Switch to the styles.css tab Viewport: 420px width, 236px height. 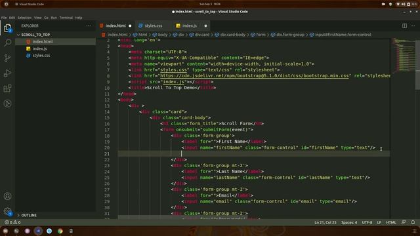[x=153, y=26]
